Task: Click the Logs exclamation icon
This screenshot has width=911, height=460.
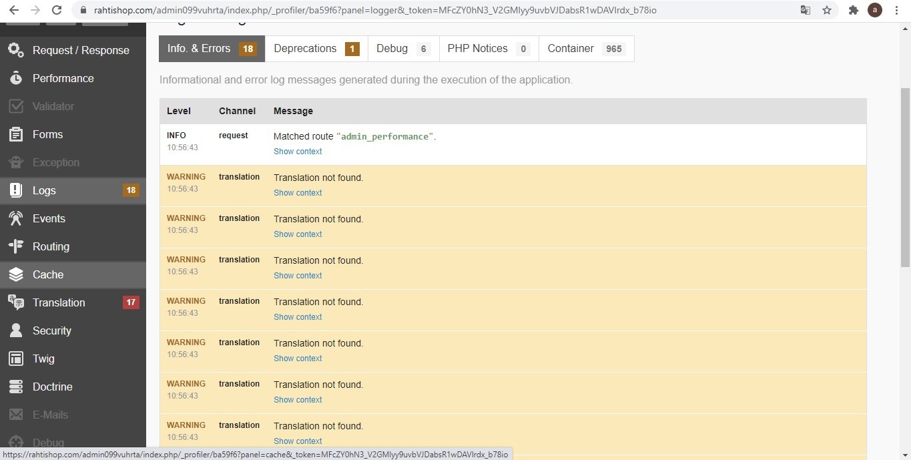Action: click(16, 190)
